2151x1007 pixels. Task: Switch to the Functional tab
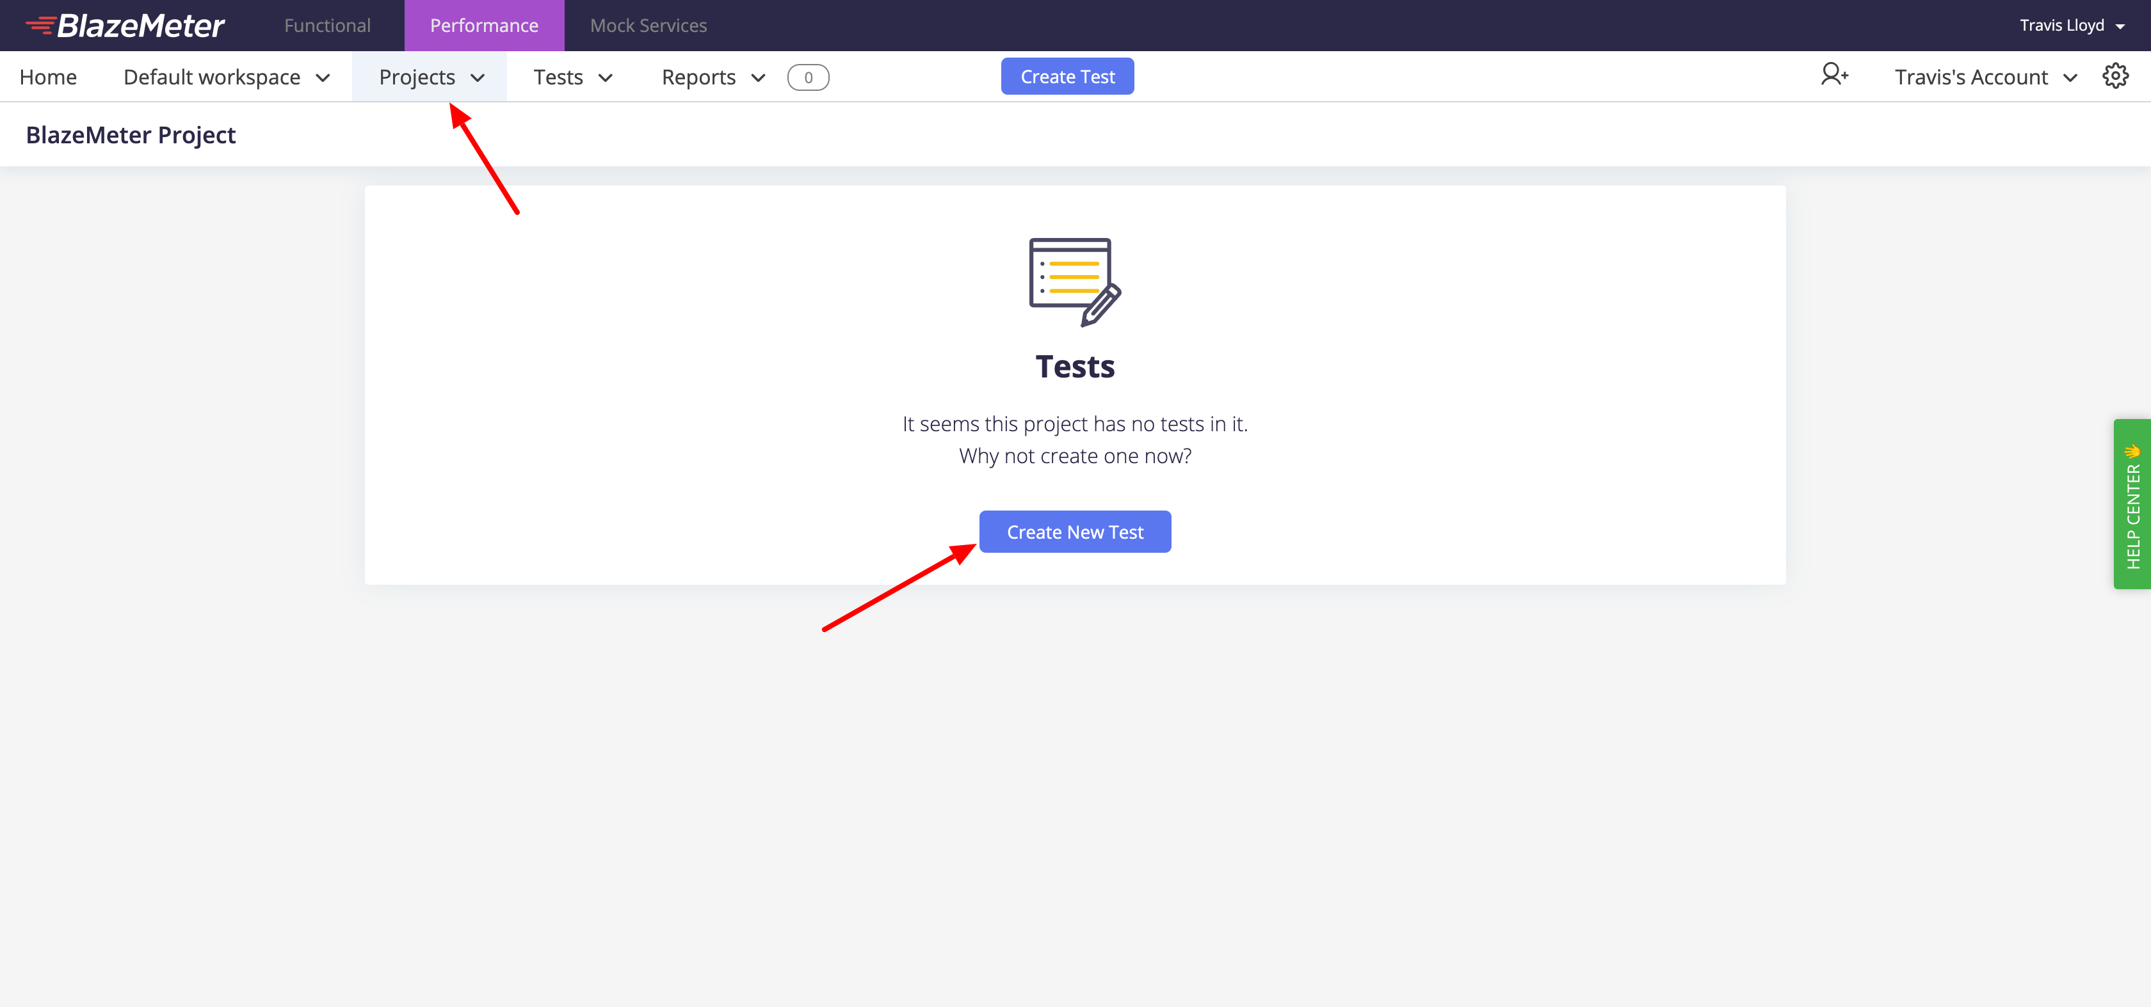coord(327,26)
